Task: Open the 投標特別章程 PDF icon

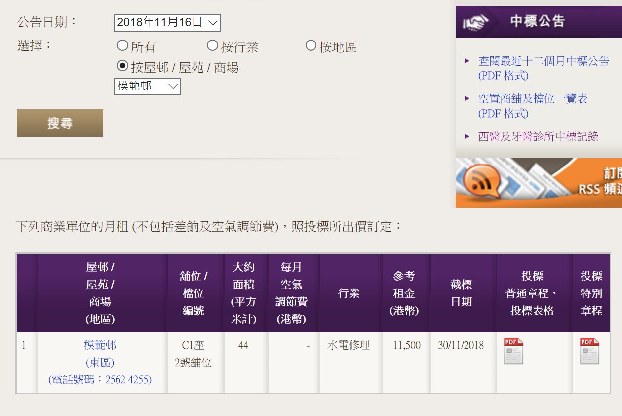Action: point(589,351)
